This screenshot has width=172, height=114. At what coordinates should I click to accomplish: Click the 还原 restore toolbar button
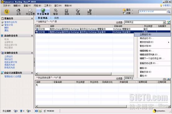pyautogui.click(x=127, y=13)
